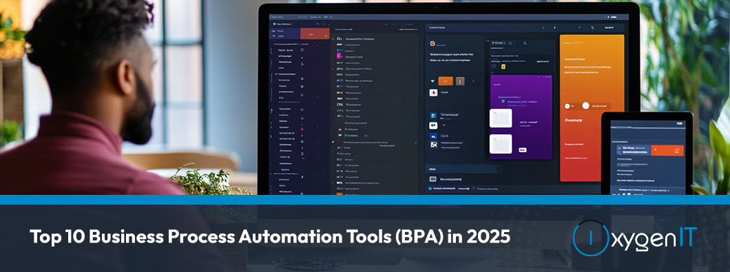
Task: Click the brown square button beside the orange button
Action: click(x=460, y=81)
